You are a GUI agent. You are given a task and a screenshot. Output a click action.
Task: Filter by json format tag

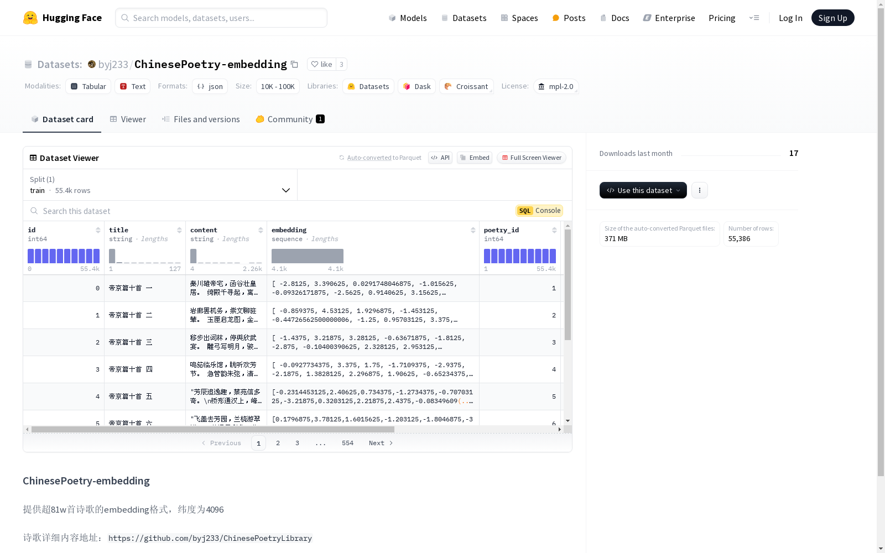(x=210, y=86)
